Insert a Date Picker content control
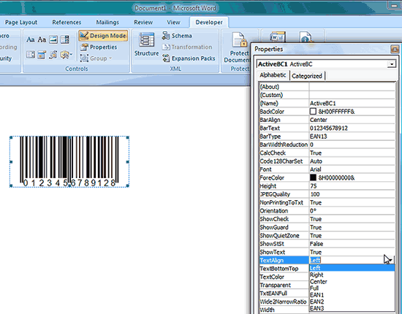402x314 pixels. tap(42, 55)
